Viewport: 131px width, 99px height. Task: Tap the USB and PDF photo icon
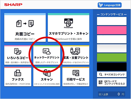[75, 51]
